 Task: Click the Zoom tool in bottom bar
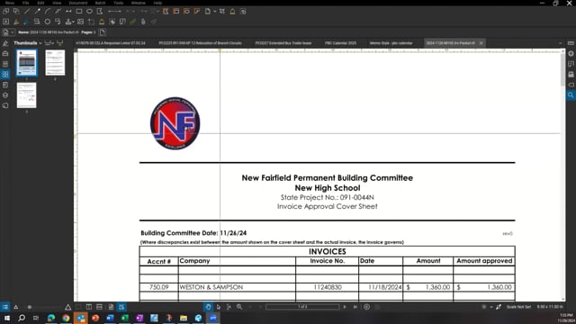tap(239, 307)
